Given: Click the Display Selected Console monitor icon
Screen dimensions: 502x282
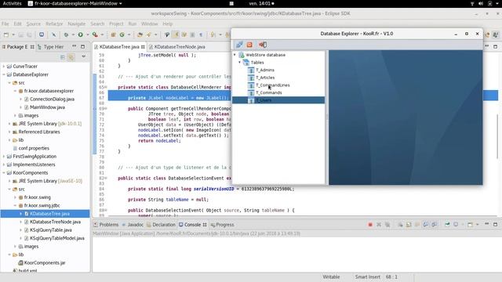Looking at the screenshot, I should click(x=456, y=225).
